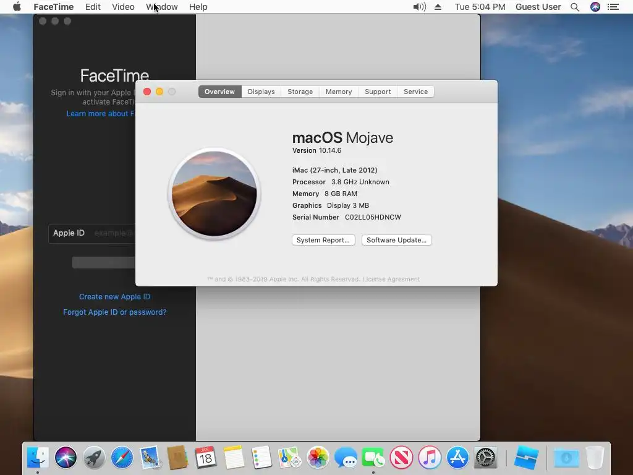The width and height of the screenshot is (633, 475).
Task: Click the macOS Mojave dune image
Action: click(x=215, y=194)
